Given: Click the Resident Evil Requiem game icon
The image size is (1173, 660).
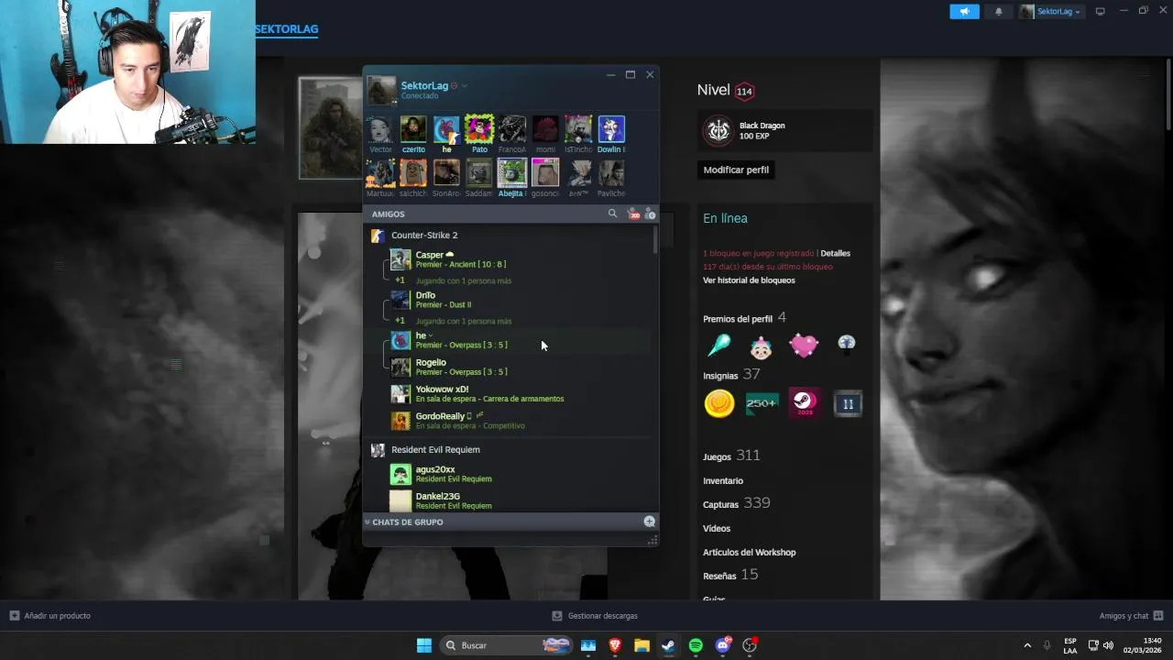Looking at the screenshot, I should [377, 450].
